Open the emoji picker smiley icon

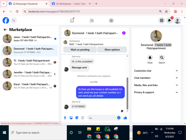(x=119, y=118)
